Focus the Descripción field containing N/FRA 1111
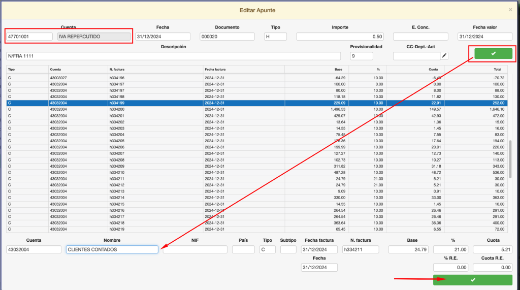The width and height of the screenshot is (520, 290). click(173, 56)
